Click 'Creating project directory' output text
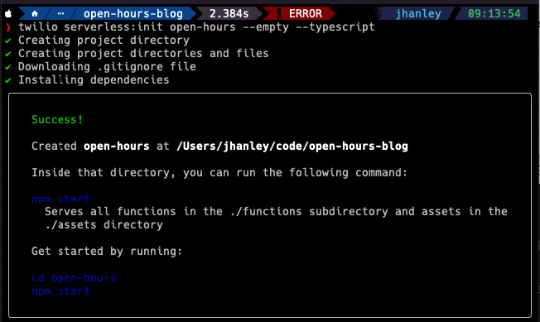Screen dimensions: 540x322 (x=104, y=41)
